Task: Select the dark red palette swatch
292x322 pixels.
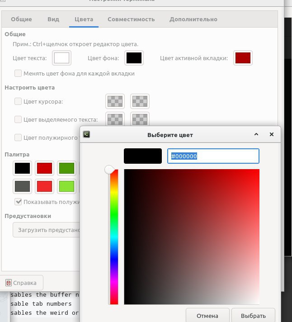Action: (44, 168)
